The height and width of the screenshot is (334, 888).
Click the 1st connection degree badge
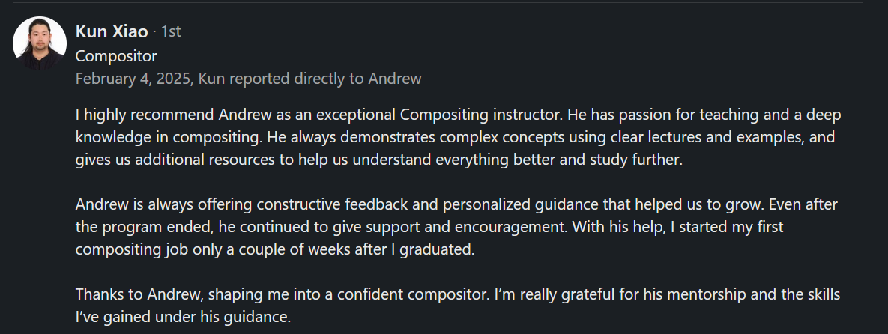(x=171, y=32)
